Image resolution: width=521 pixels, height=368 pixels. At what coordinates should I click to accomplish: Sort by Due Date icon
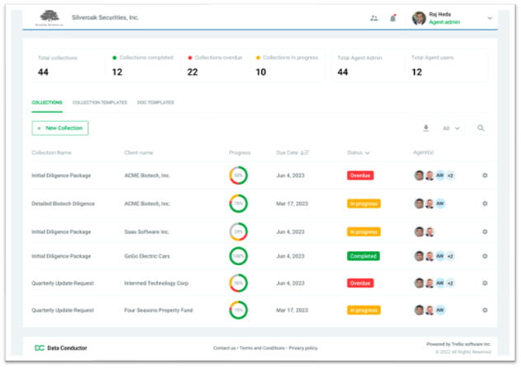[305, 152]
